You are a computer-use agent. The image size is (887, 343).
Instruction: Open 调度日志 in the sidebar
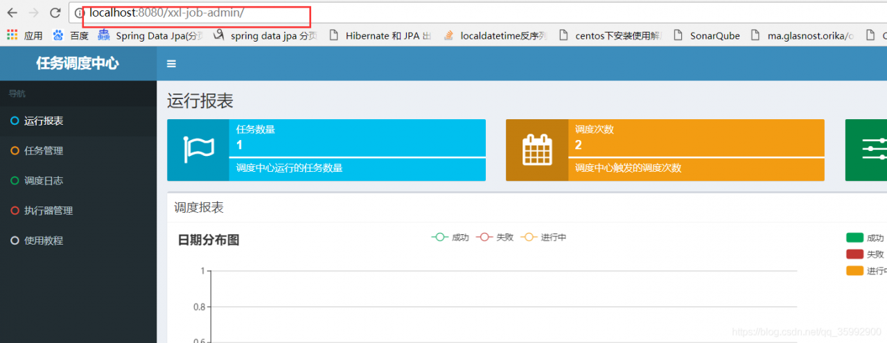click(78, 180)
